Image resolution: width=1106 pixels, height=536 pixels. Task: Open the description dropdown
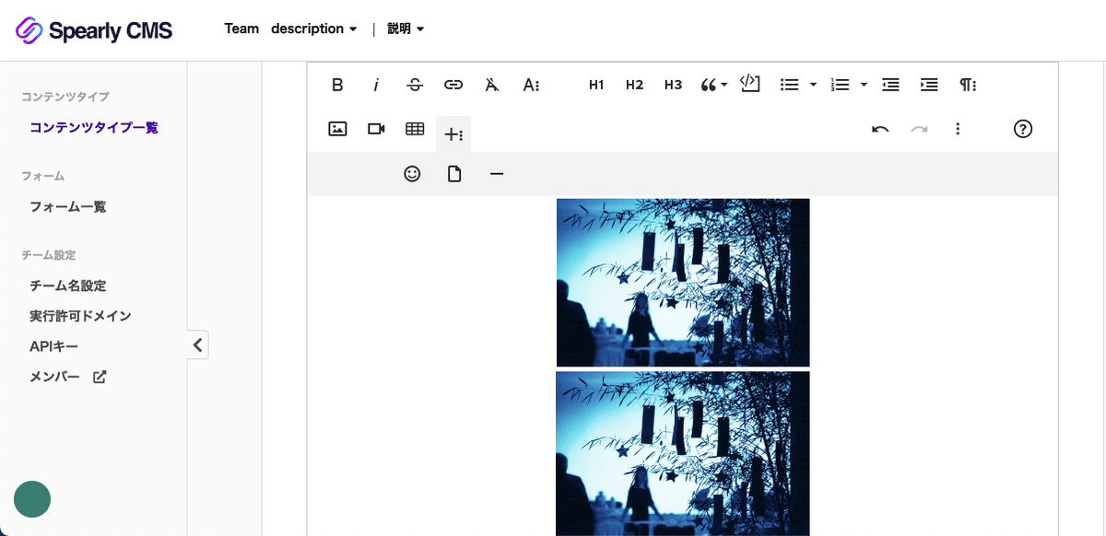pos(313,29)
